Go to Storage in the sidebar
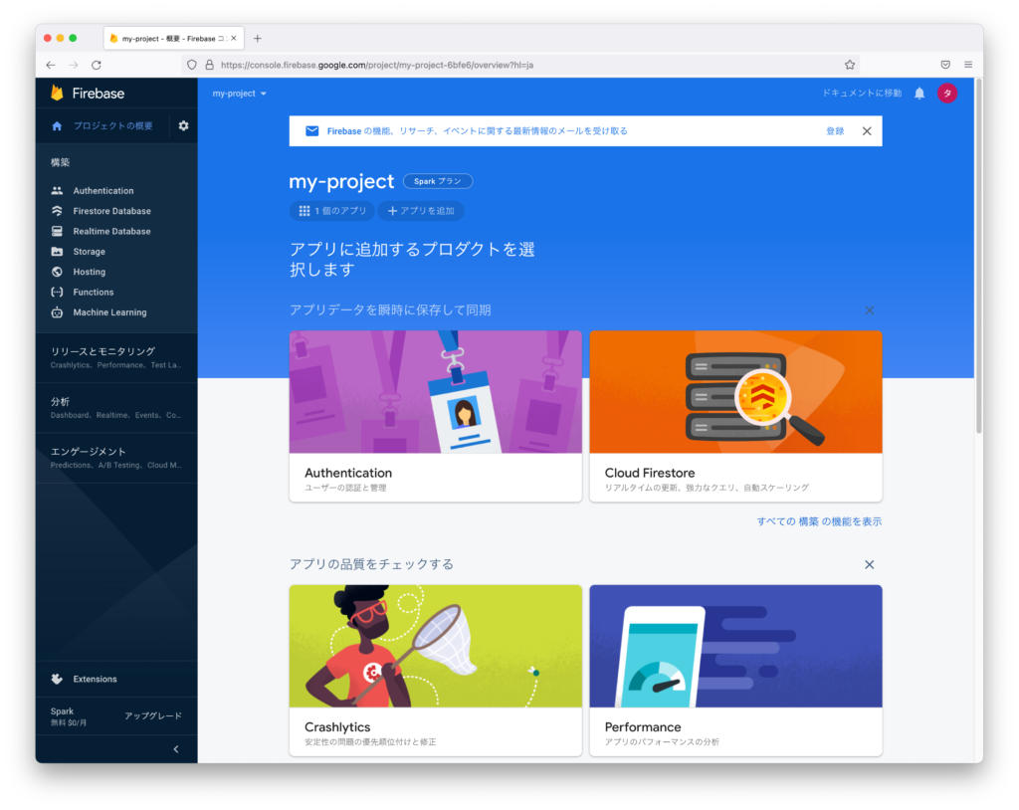 pos(90,251)
